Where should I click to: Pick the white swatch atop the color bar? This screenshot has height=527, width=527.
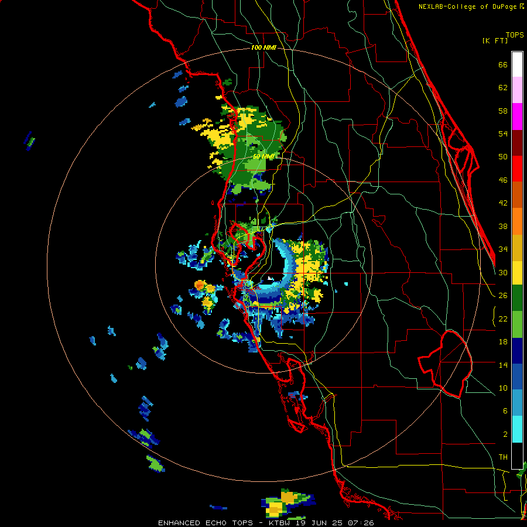pos(517,64)
